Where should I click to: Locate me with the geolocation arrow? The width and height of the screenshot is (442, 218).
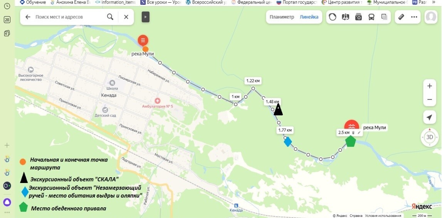point(430,117)
